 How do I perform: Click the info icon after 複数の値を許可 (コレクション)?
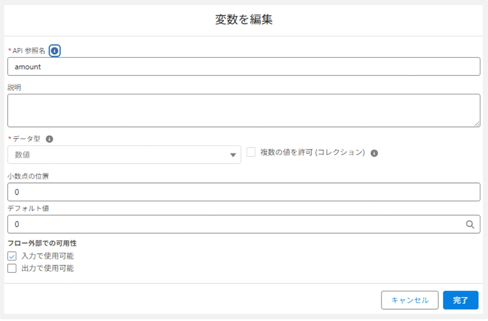pyautogui.click(x=374, y=153)
